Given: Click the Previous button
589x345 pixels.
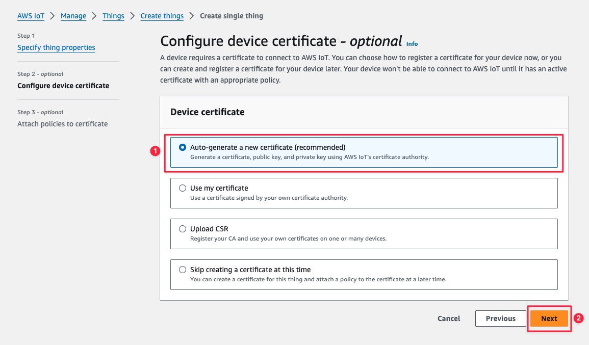Looking at the screenshot, I should [500, 319].
